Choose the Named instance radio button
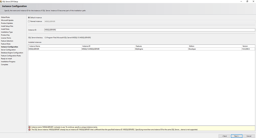The height and width of the screenshot is (138, 256). click(29, 22)
